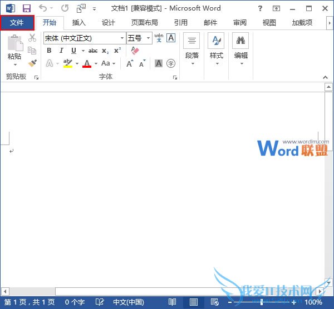Click the Save icon in quick access toolbar
334x309 pixels.
26,9
